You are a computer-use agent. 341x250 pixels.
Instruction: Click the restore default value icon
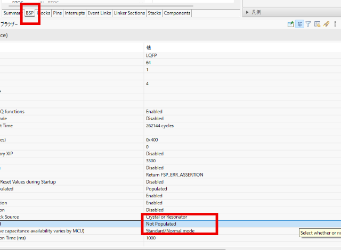[318, 24]
